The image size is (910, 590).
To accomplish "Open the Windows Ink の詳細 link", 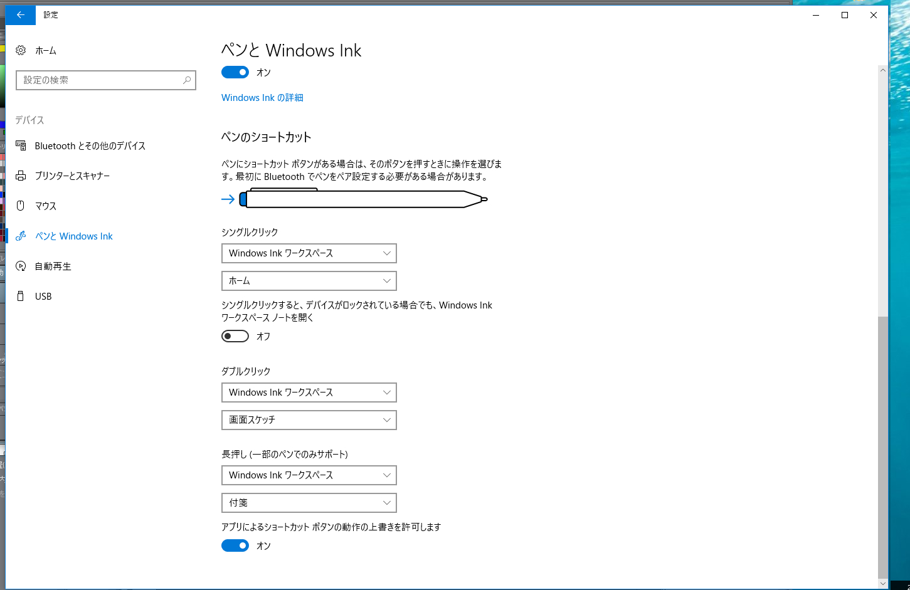I will pyautogui.click(x=262, y=97).
